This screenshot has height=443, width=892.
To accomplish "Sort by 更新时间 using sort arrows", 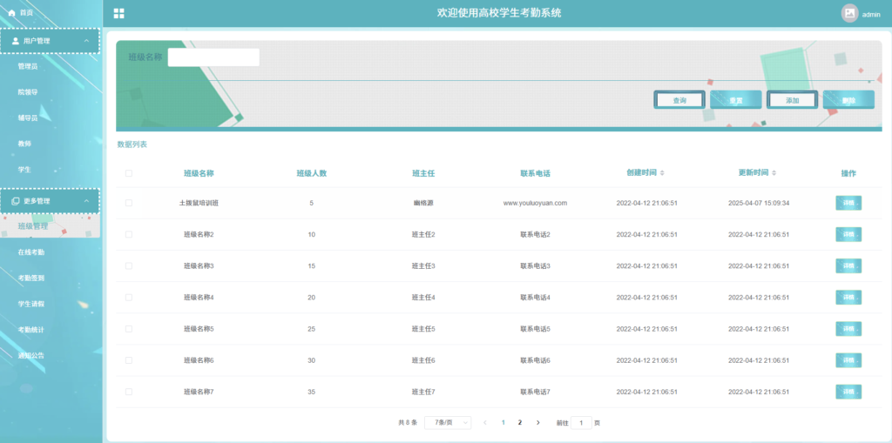I will coord(774,172).
